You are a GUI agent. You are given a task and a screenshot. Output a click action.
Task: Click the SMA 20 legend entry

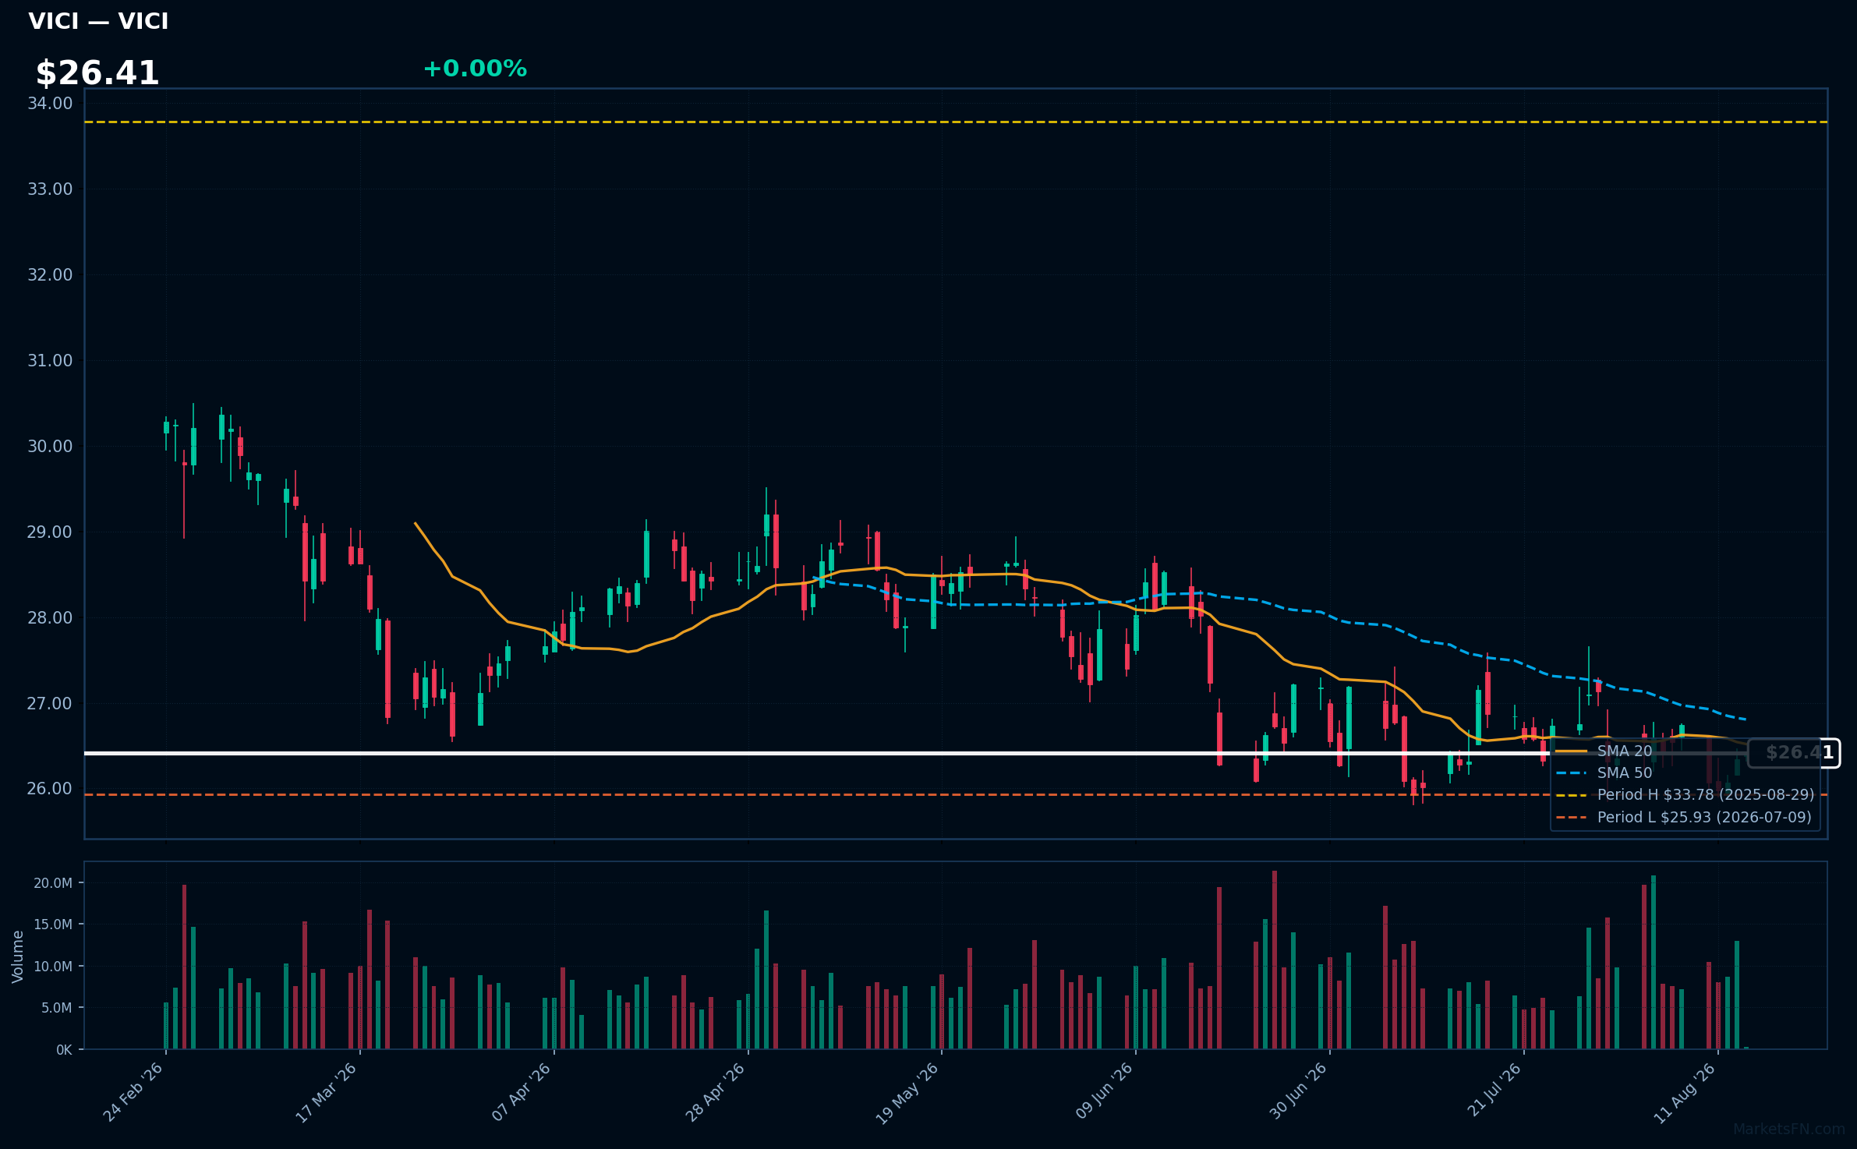pyautogui.click(x=1604, y=751)
